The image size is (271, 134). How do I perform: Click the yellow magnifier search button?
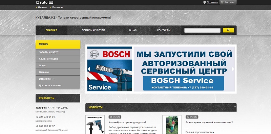point(228,30)
